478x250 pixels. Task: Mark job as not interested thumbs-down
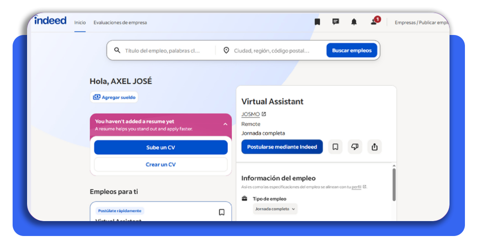click(x=355, y=147)
